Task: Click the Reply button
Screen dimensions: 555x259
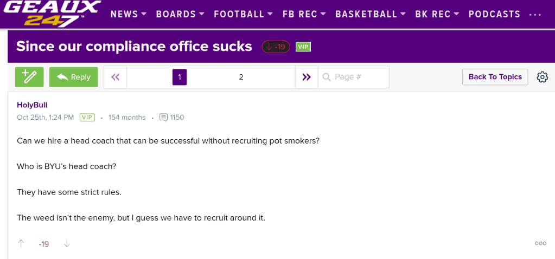Action: click(74, 77)
